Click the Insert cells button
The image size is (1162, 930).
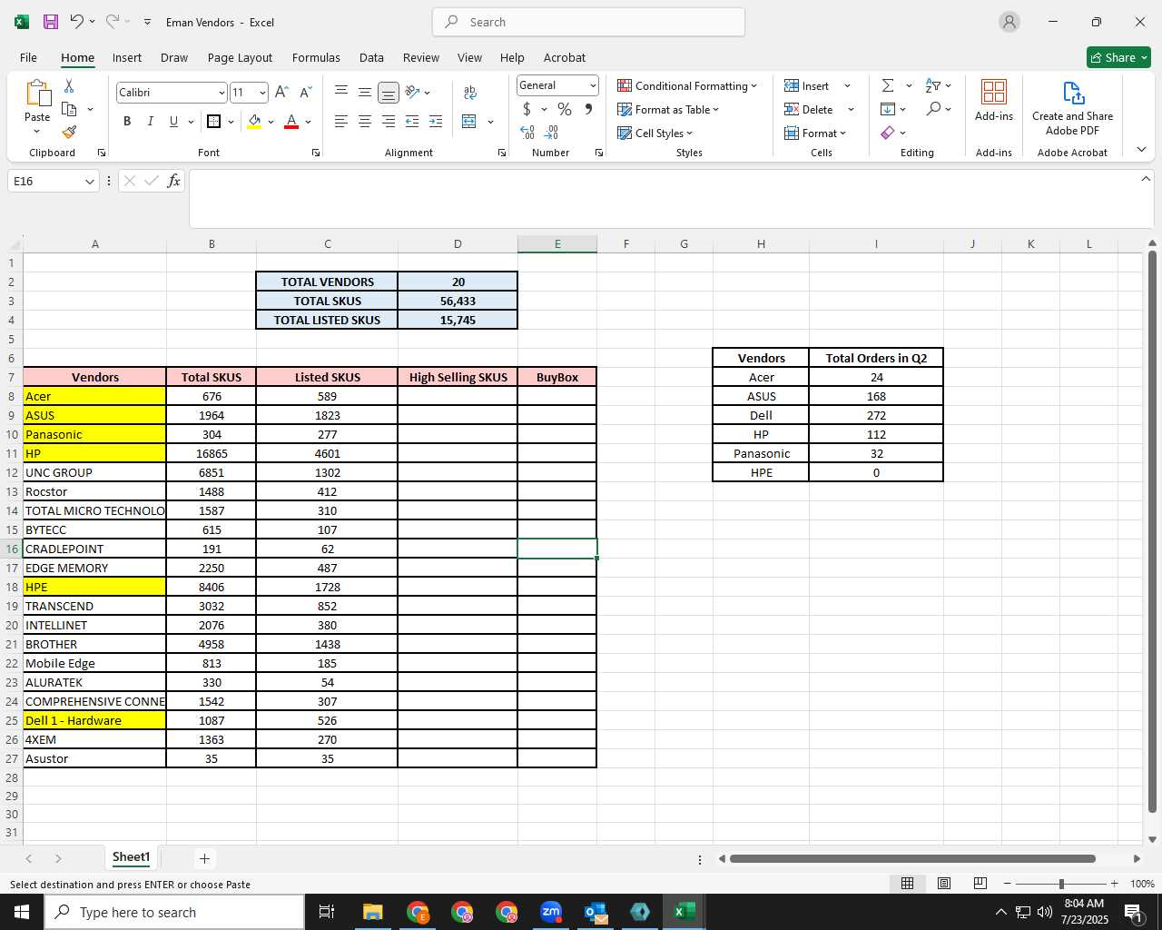(x=808, y=85)
